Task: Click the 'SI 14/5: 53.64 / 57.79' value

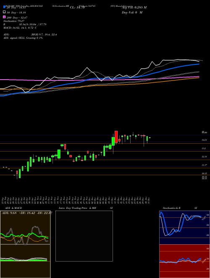Action: 33,24
